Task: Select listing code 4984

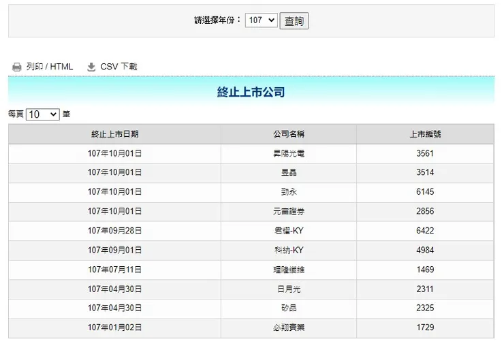Action: (425, 251)
